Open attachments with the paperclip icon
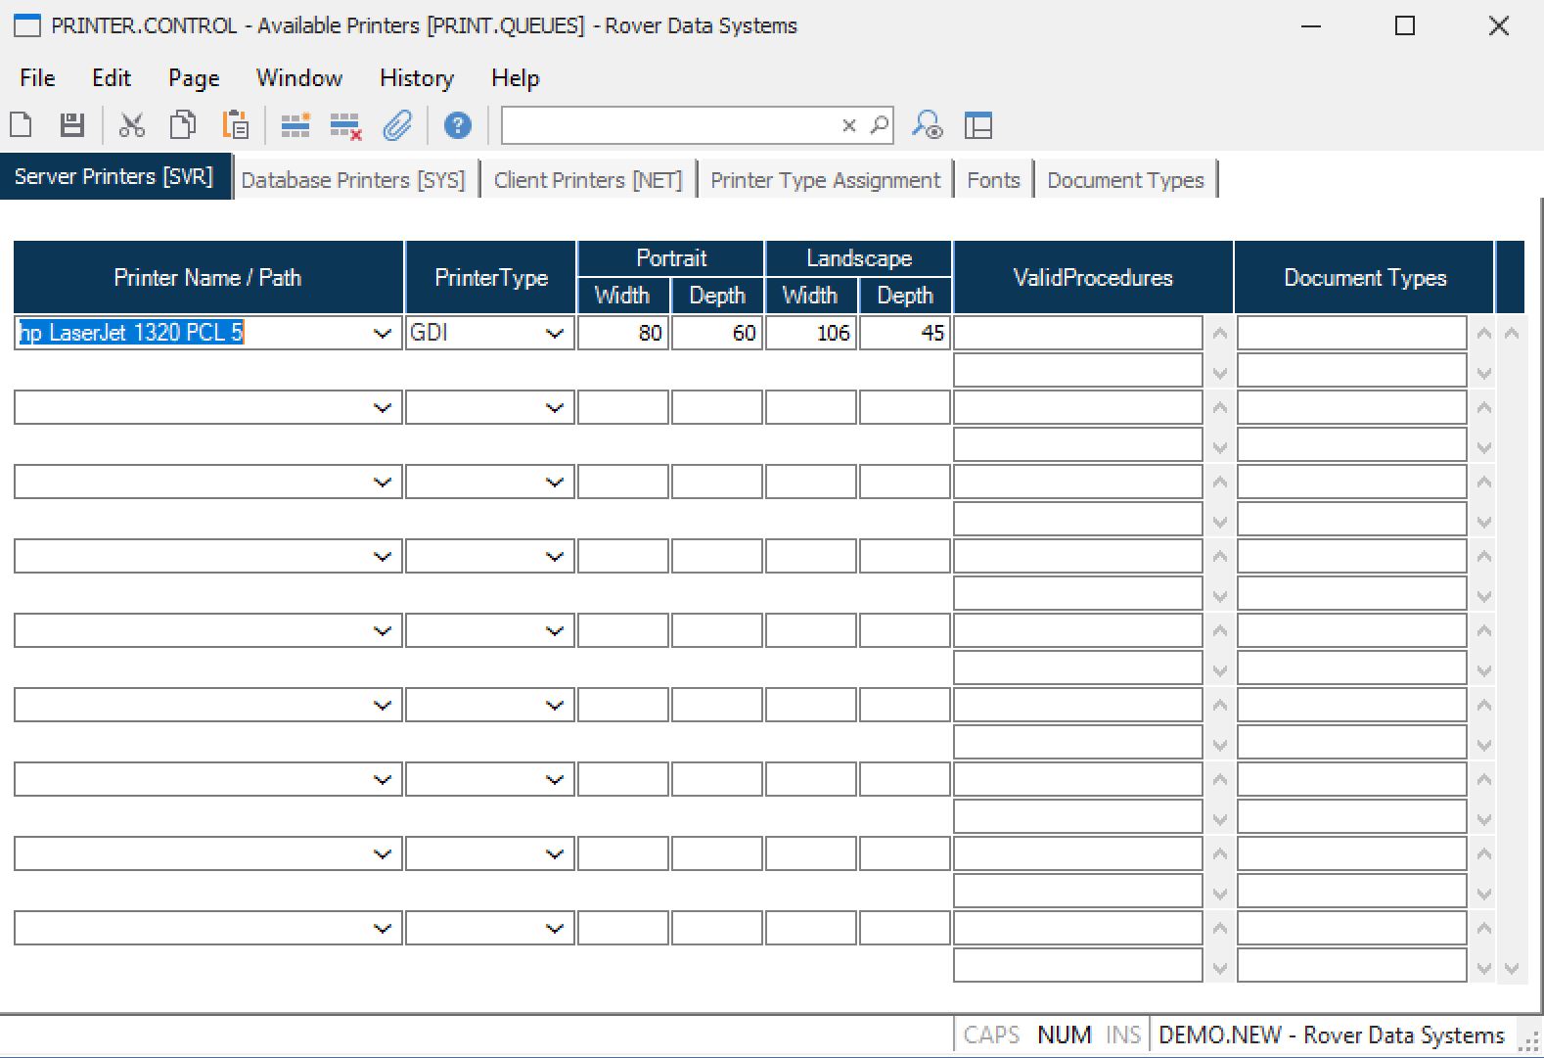This screenshot has height=1058, width=1544. point(397,125)
